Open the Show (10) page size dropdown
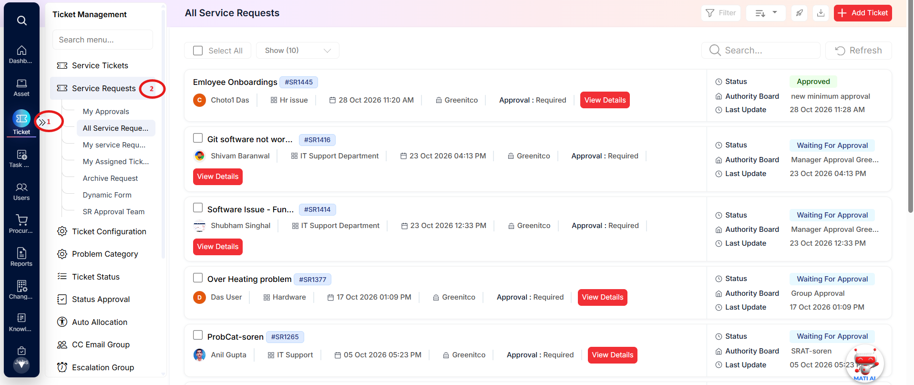Viewport: 914px width, 385px height. [x=298, y=51]
